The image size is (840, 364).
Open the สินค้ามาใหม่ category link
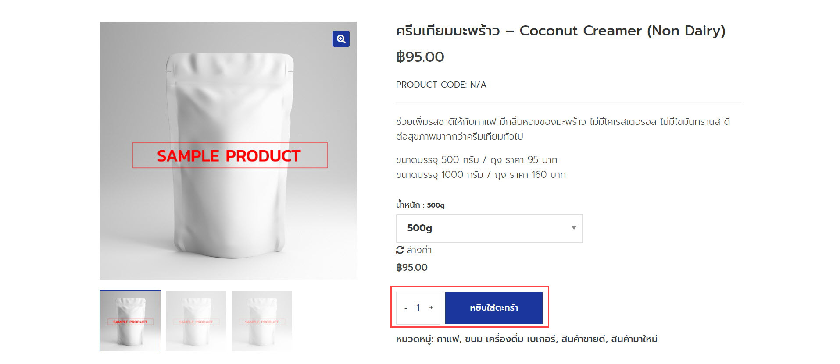click(634, 339)
